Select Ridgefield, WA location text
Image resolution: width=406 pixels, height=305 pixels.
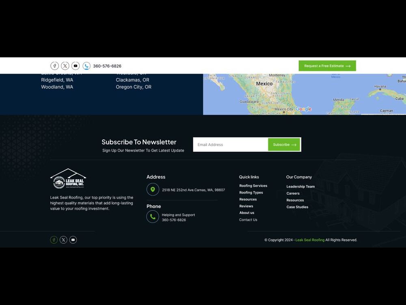click(57, 80)
